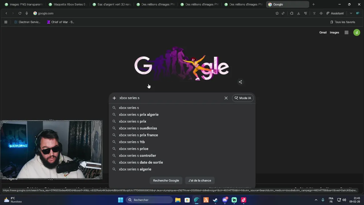This screenshot has height=205, width=364.
Task: Bookmark this page with the star icon
Action: (277, 13)
